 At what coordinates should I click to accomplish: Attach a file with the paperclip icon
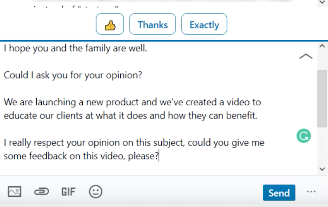click(41, 192)
